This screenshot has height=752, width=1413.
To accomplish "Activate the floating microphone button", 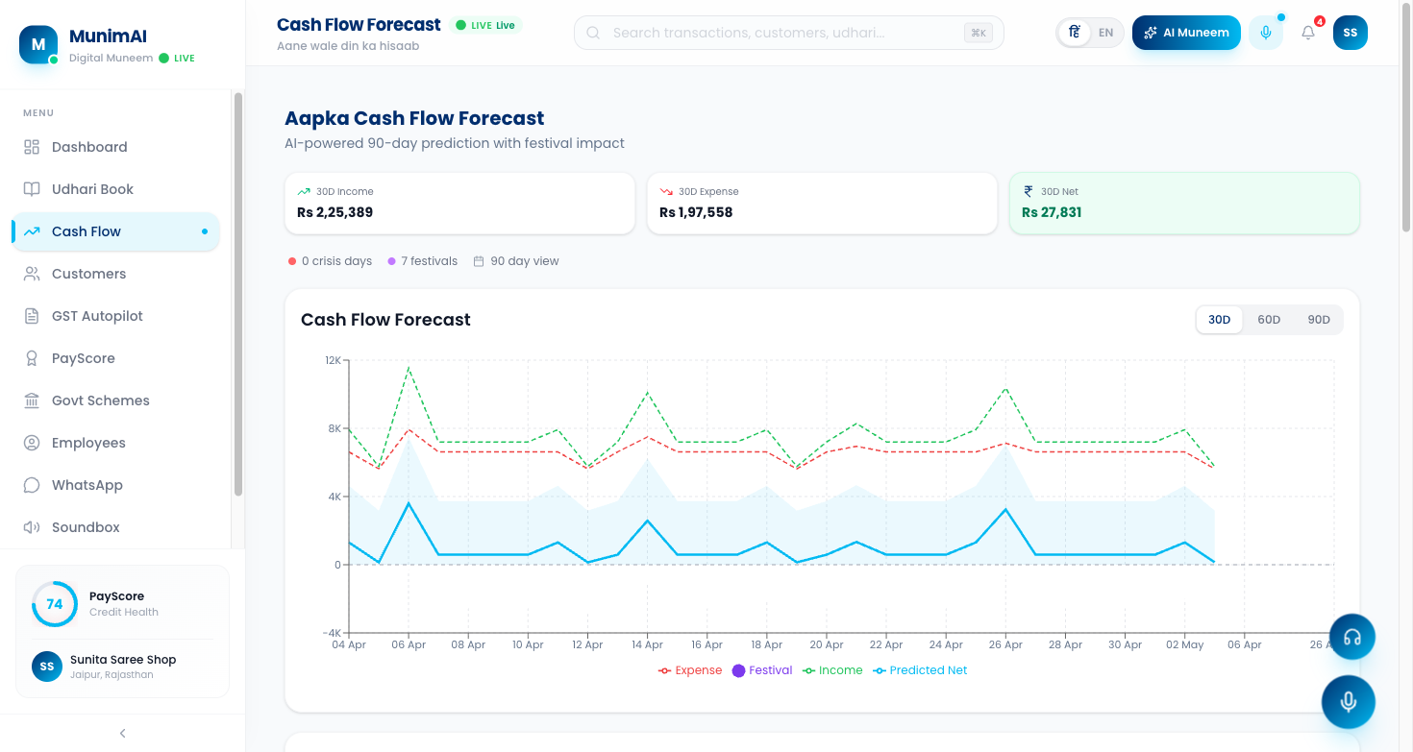I will [1349, 701].
